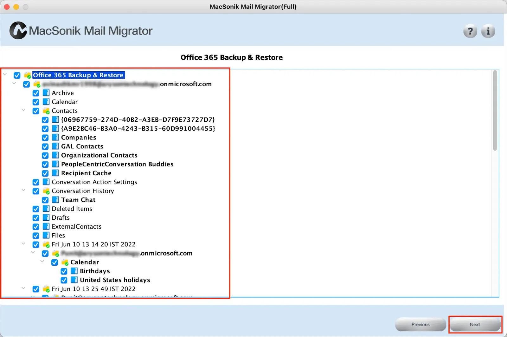Click the GAL Contacts folder icon
507x337 pixels.
[55, 146]
